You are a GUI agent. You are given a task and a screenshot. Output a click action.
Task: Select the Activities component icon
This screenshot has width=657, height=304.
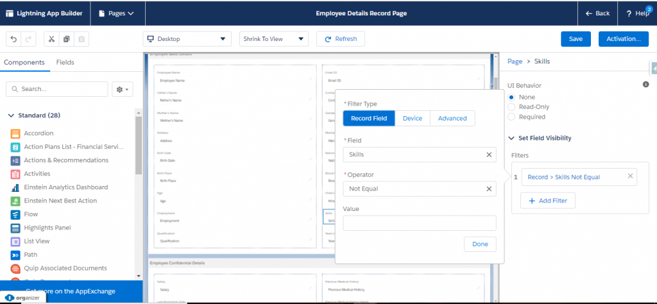pos(15,174)
